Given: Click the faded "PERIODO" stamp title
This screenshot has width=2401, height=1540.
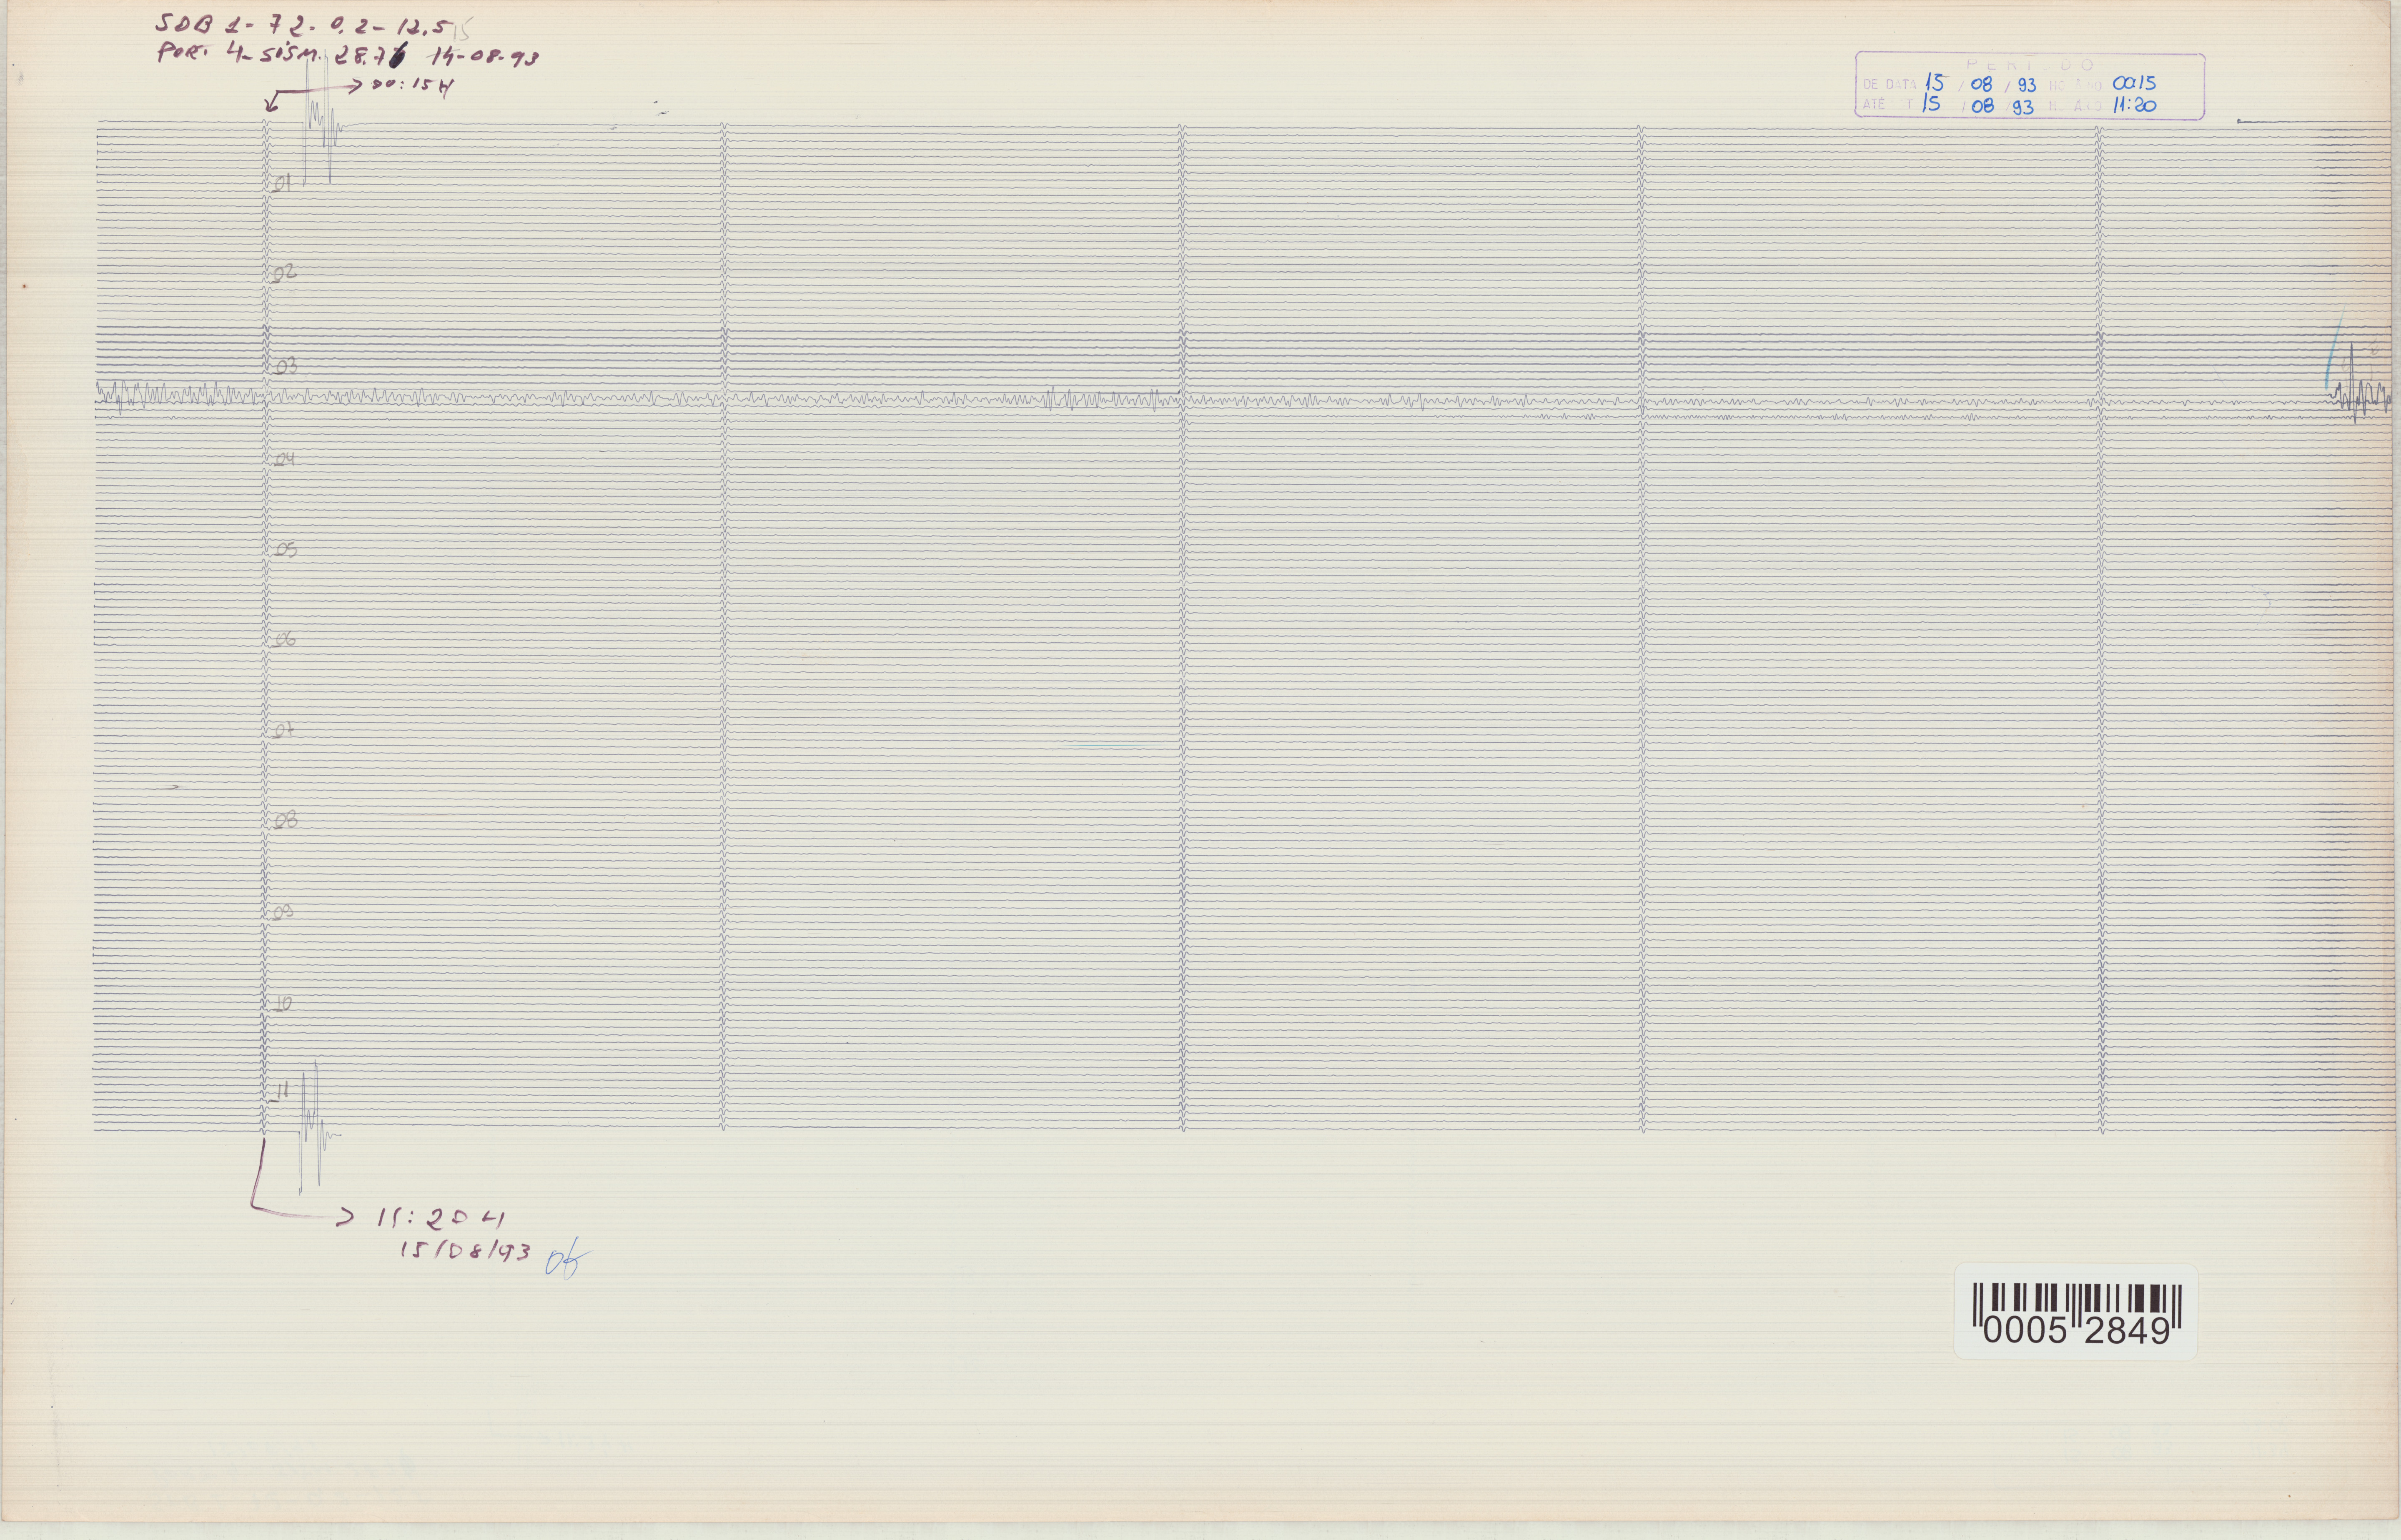Looking at the screenshot, I should [2029, 65].
